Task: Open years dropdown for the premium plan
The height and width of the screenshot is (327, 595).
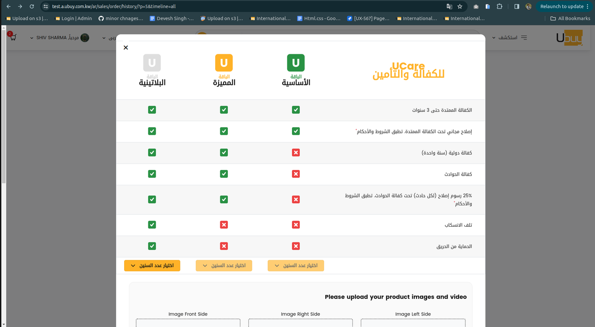Action: click(224, 266)
